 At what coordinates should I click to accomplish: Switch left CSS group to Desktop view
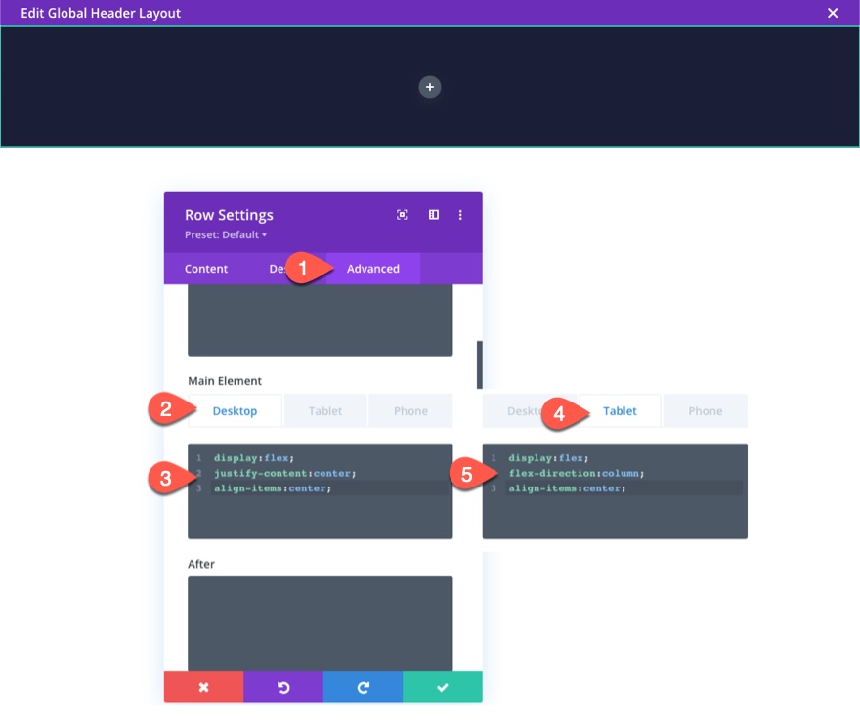(235, 410)
